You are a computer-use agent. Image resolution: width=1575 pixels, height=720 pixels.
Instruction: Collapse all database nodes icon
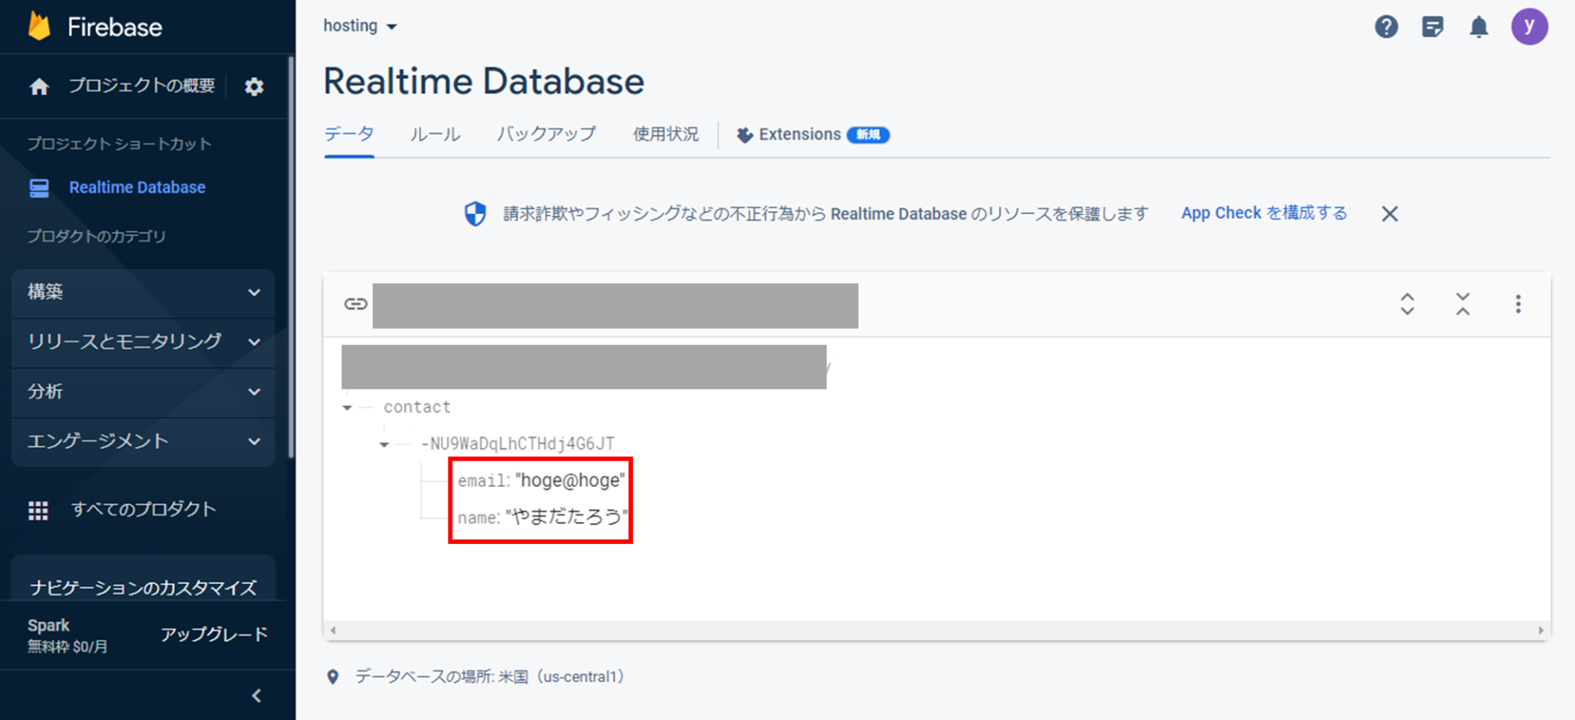[x=1463, y=305]
